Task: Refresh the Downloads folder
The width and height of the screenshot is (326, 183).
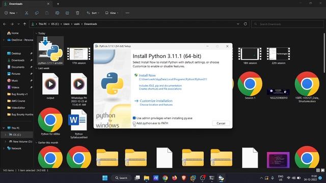Action: (246, 24)
